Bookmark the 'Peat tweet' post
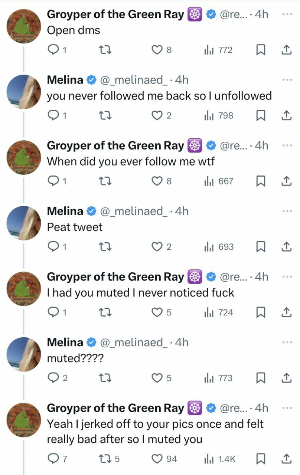The image size is (300, 475). [x=261, y=247]
